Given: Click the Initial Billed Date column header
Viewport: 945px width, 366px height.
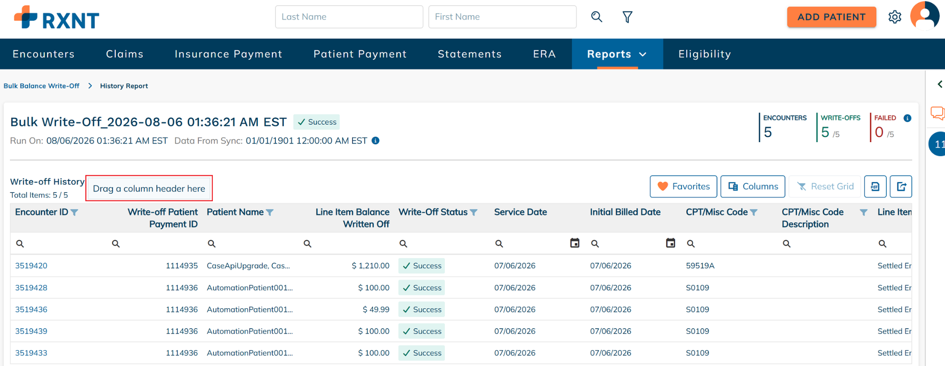Looking at the screenshot, I should (625, 212).
